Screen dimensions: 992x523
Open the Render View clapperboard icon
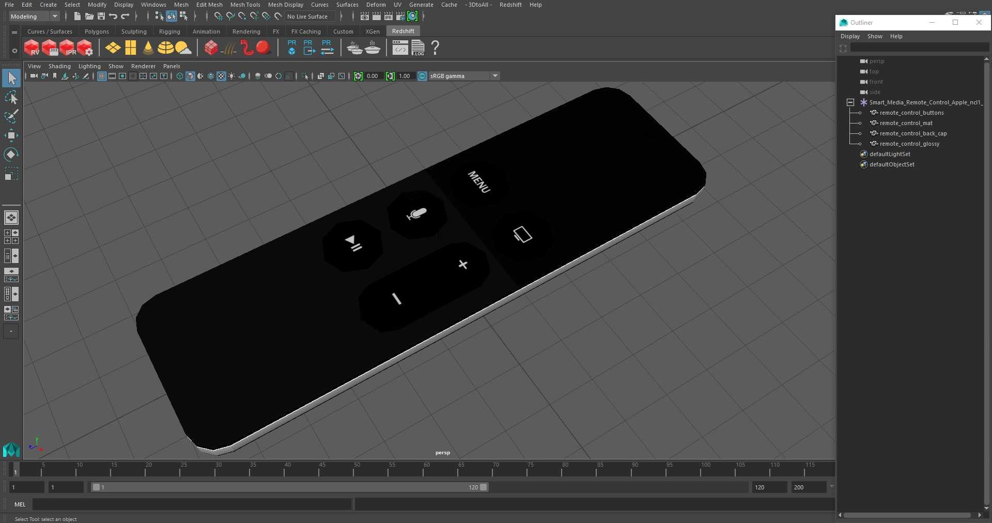click(x=365, y=17)
